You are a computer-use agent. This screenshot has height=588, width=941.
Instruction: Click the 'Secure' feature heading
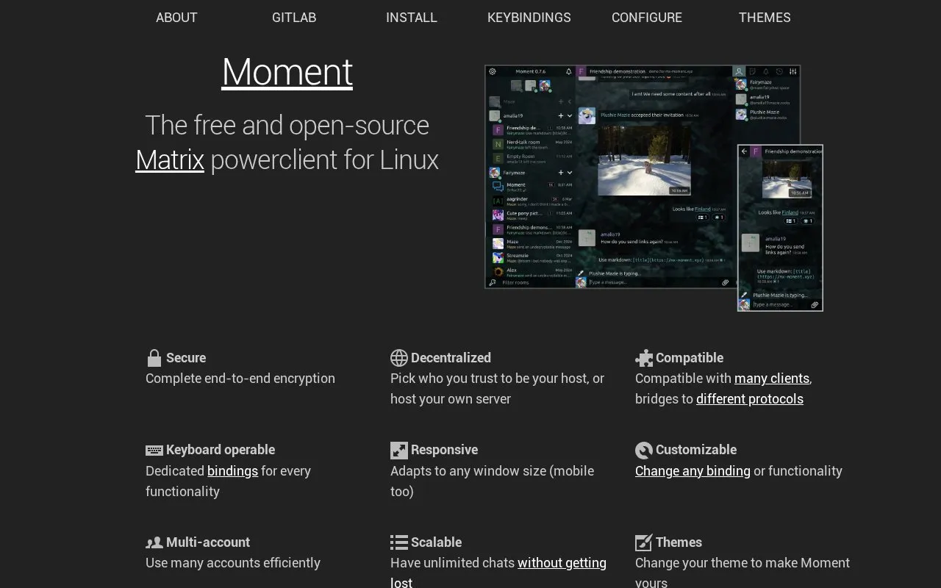(186, 358)
